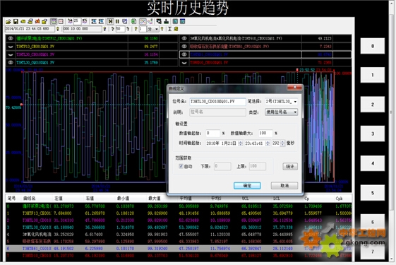
Task: Click the 取消 Cancel button
Action: (284, 186)
